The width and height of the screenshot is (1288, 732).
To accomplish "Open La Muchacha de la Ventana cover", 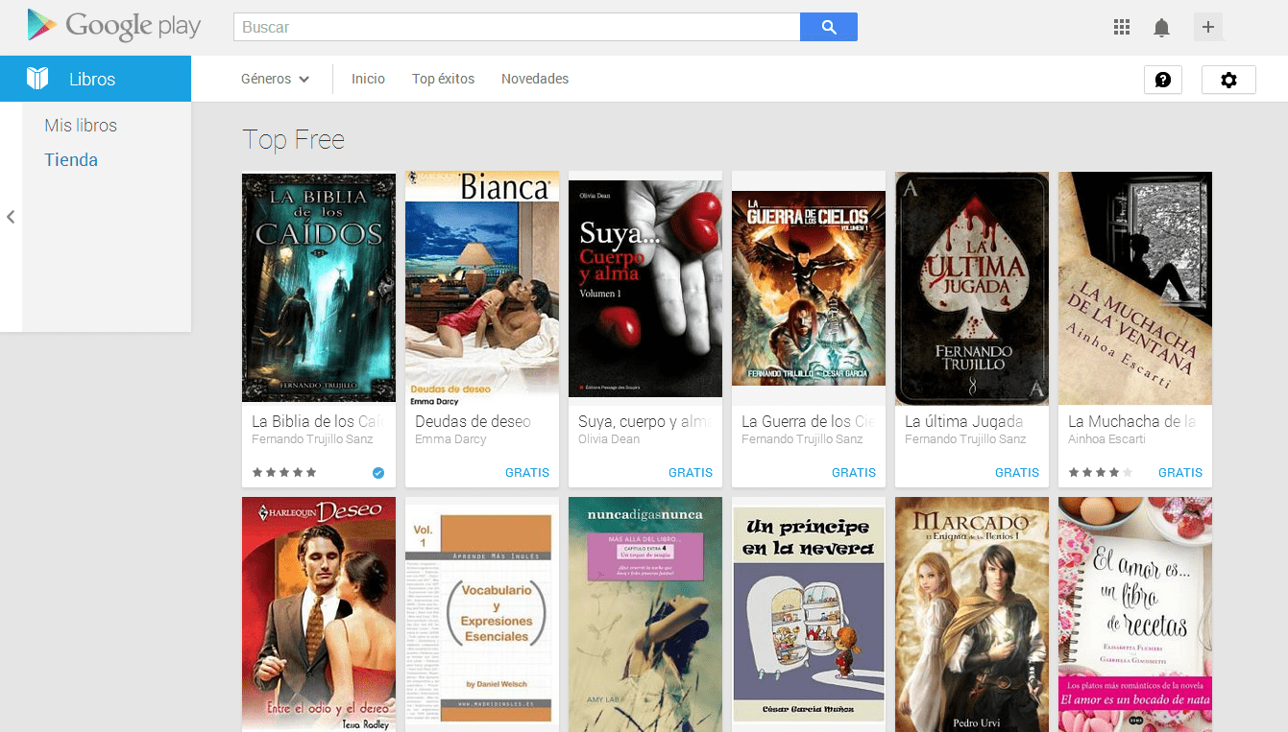I will (1135, 289).
